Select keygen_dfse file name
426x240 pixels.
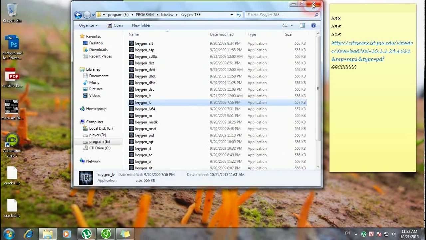(145, 83)
